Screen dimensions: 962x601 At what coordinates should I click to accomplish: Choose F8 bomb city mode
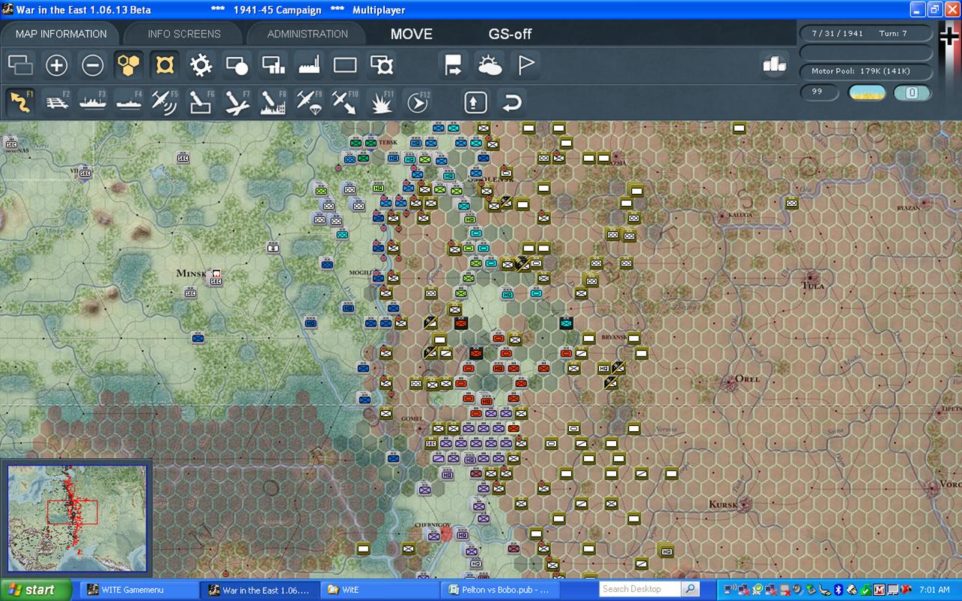[273, 102]
